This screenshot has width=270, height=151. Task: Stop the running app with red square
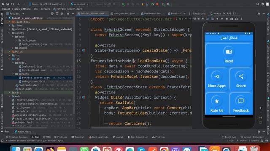157,4
